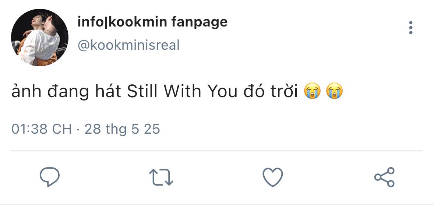Click the words "đó trời" in tweet
Screen dimensions: 434x211
[x=270, y=92]
